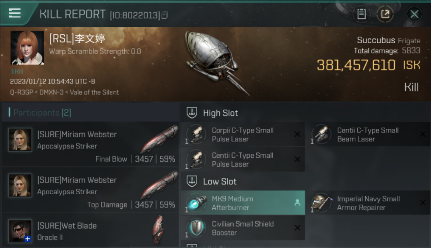This screenshot has width=431, height=248.
Task: Select the 李文婷 pilot portrait
Action: click(27, 48)
